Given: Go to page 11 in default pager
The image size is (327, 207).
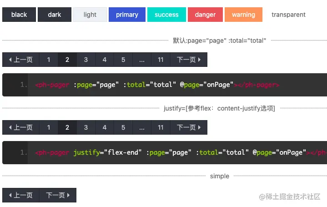Looking at the screenshot, I should coord(161,60).
